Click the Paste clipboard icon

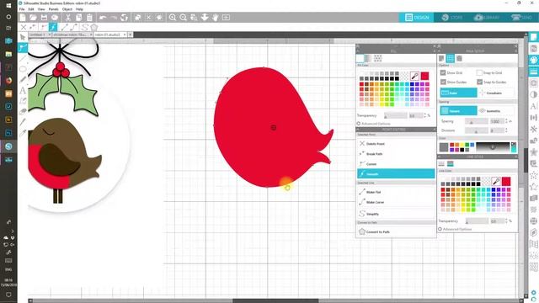pos(89,17)
